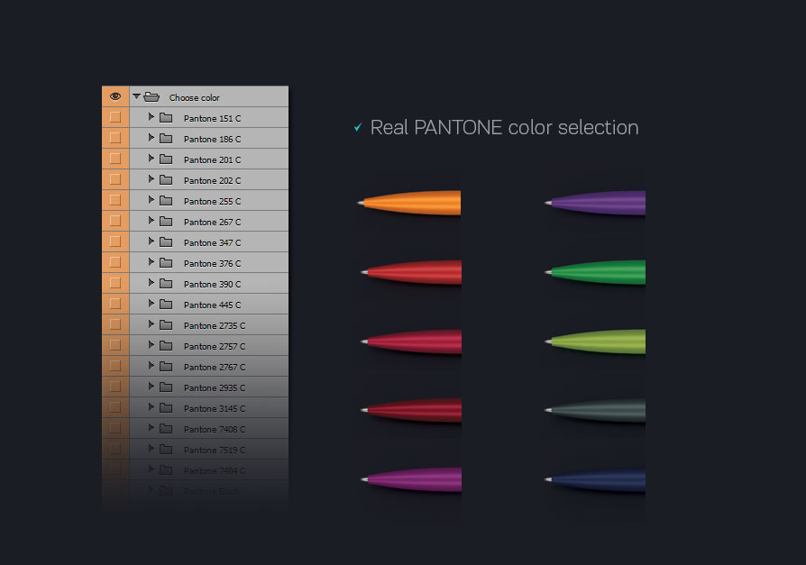Click folder icon beside Pantone 390 C
Image resolution: width=806 pixels, height=565 pixels.
coord(166,283)
